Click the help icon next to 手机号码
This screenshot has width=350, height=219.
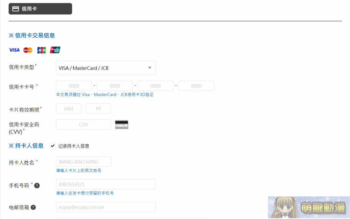point(37,185)
